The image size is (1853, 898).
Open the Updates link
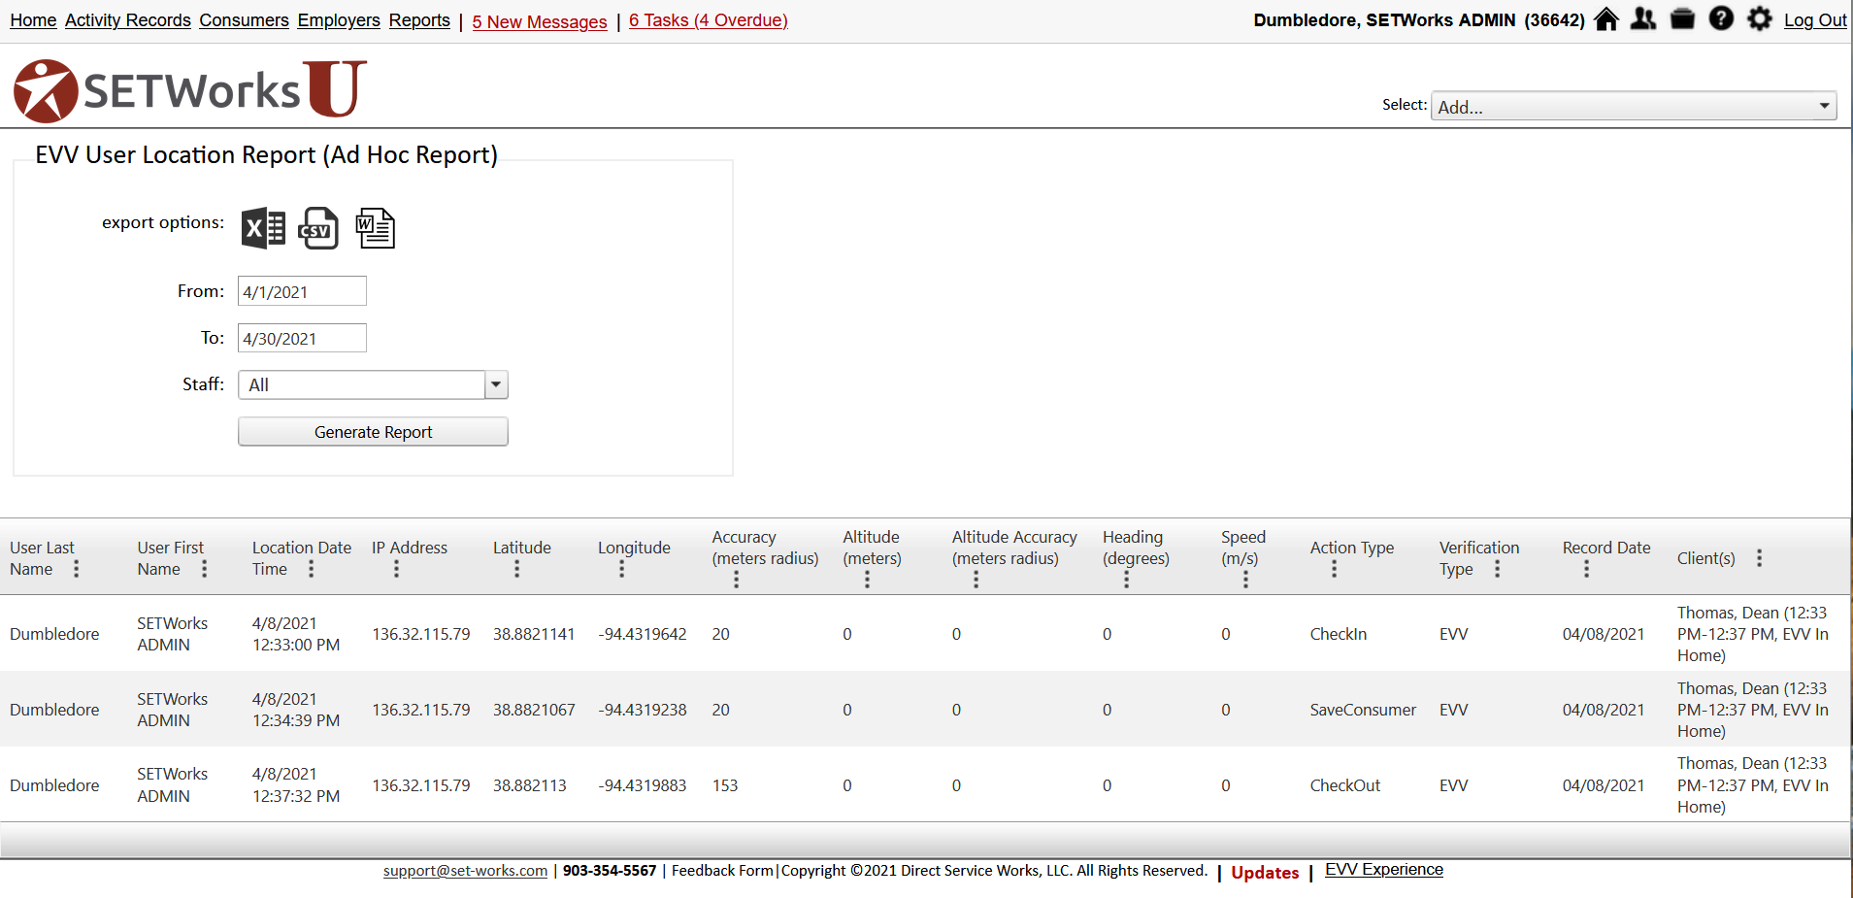[1265, 873]
